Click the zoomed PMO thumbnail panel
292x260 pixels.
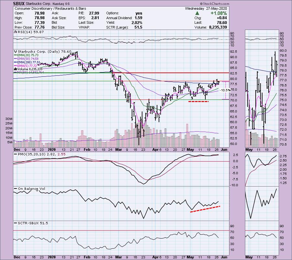[x=262, y=169]
